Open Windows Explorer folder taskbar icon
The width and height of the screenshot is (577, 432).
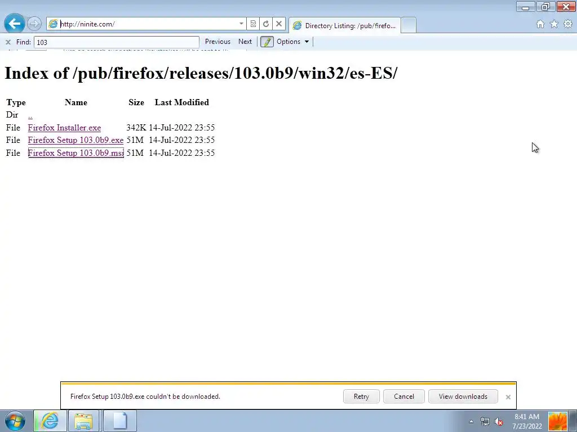point(83,421)
